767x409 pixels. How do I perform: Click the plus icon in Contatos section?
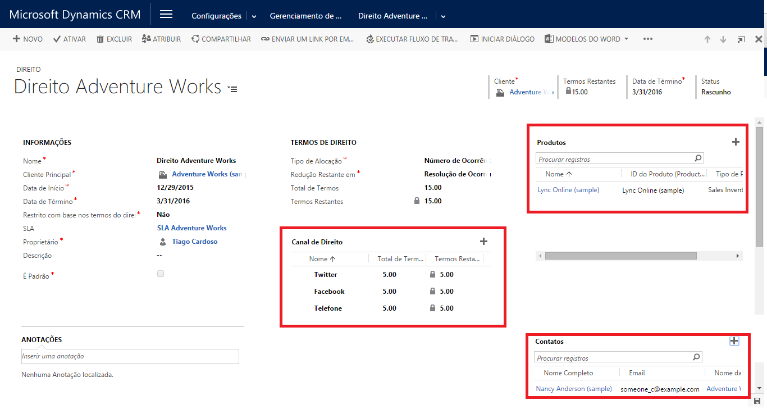[734, 340]
